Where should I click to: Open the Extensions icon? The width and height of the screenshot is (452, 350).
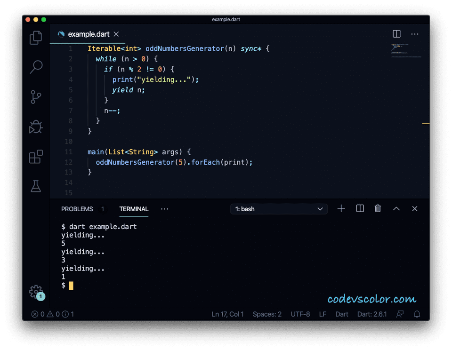tap(35, 157)
